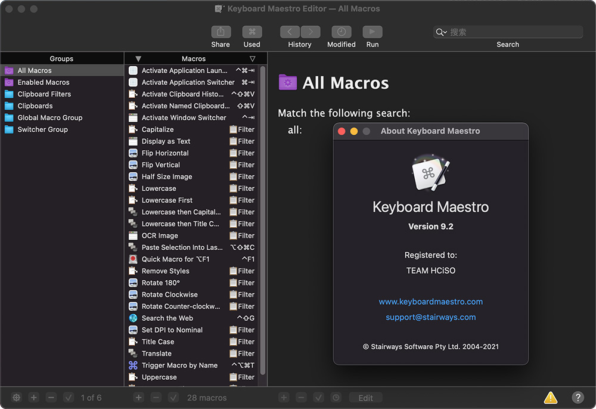Select the All Macros group
596x409 pixels.
tap(62, 70)
